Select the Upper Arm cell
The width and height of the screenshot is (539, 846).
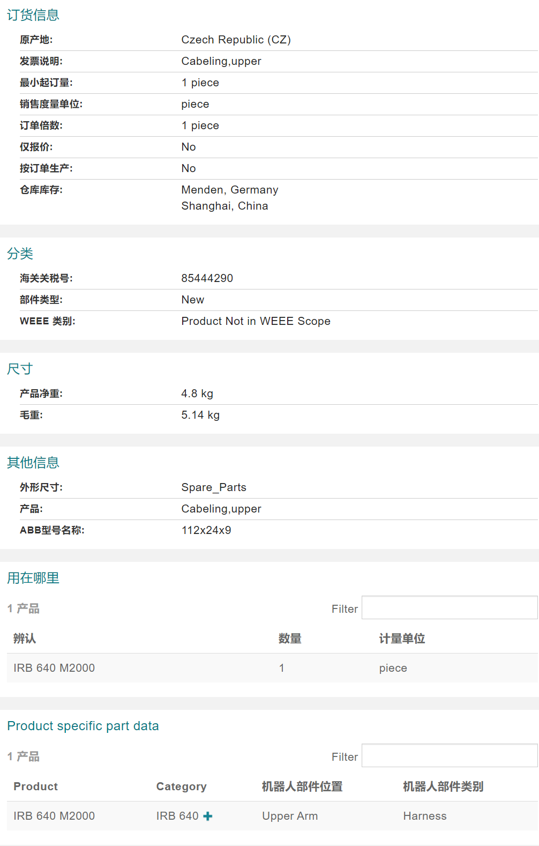click(x=290, y=816)
